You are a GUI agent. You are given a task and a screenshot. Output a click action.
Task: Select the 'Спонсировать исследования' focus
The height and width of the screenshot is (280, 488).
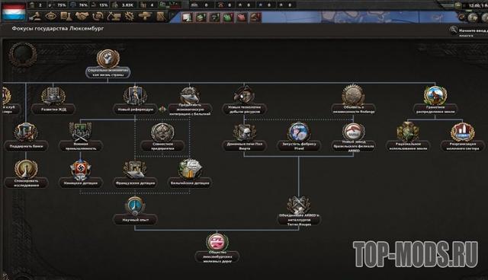tap(26, 173)
